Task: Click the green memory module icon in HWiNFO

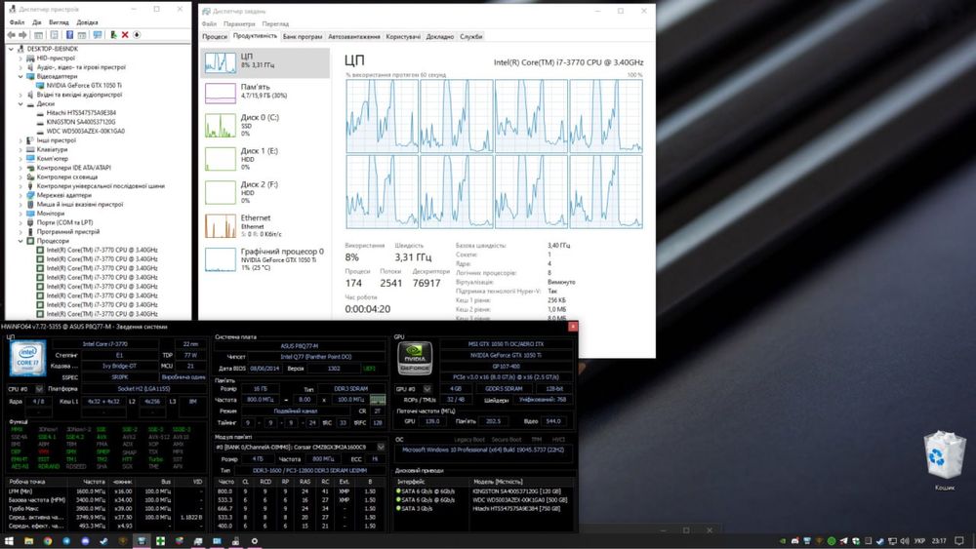Action: point(377,400)
